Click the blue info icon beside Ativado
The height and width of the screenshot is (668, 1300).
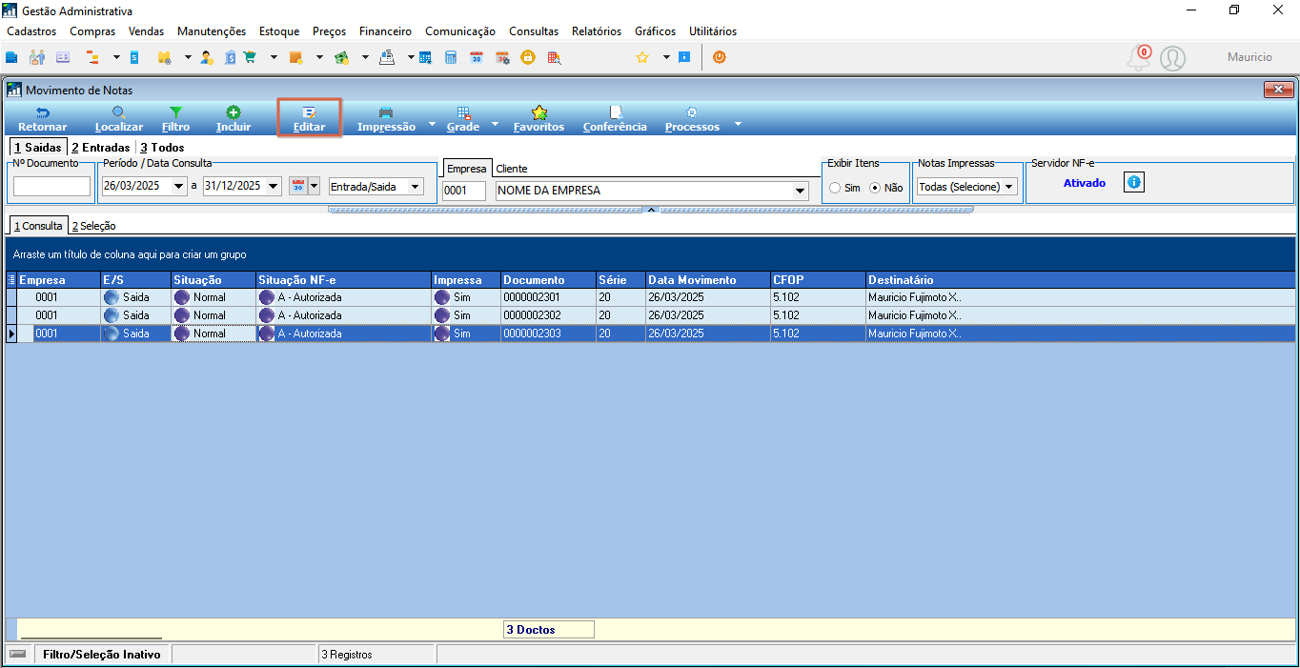[x=1133, y=182]
